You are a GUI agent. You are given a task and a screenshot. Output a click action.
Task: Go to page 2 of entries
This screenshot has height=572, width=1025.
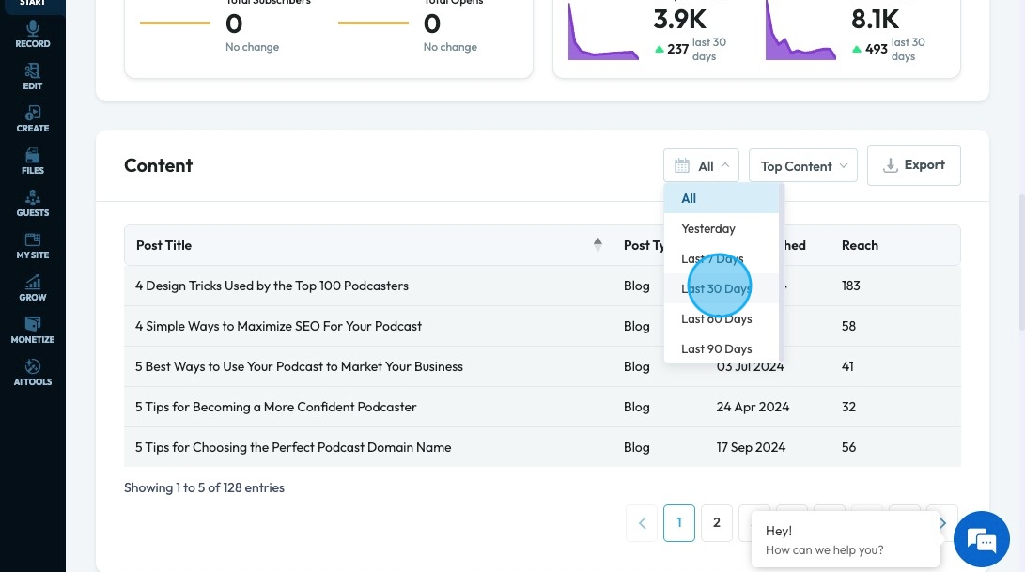tap(716, 522)
